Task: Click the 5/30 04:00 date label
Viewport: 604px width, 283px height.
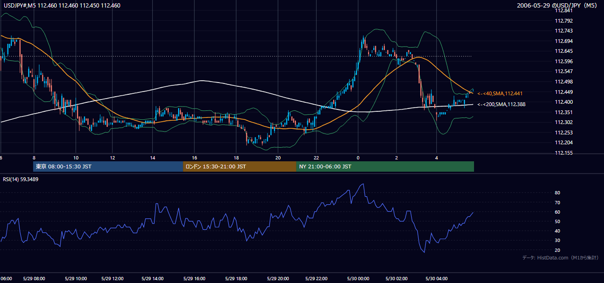Action: (436, 278)
